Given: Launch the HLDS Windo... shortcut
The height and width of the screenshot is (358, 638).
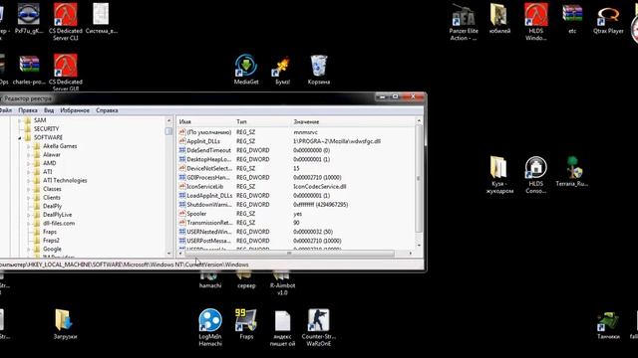Looking at the screenshot, I should click(x=536, y=22).
